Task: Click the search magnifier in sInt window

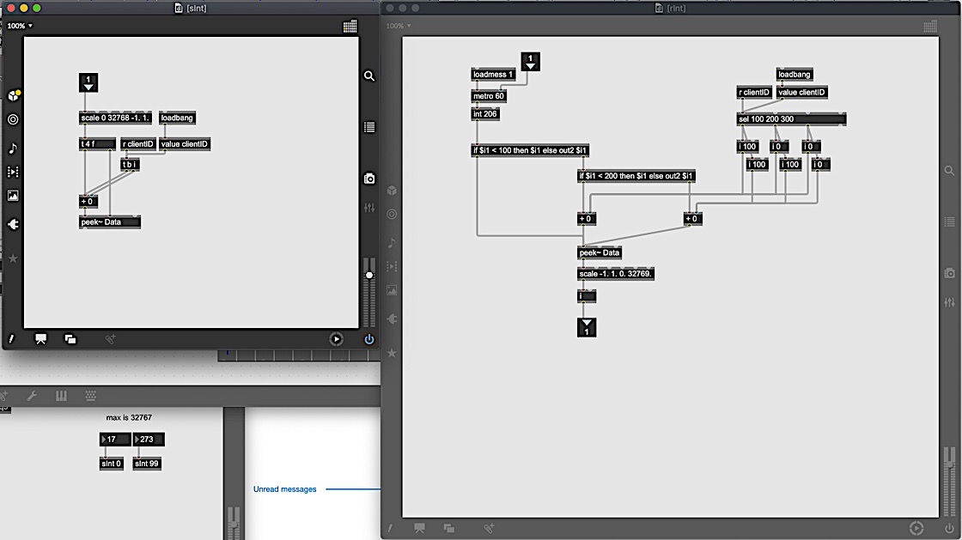Action: 369,76
